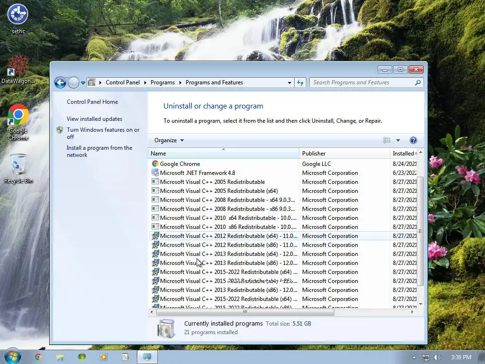This screenshot has height=364, width=485.
Task: Click the Control Panel icon in address bar
Action: click(91, 82)
